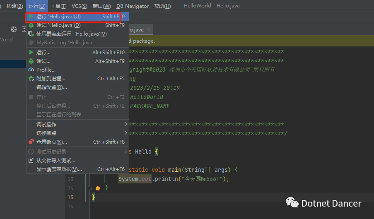
Task: Click 停止后台进程... entry
Action: pyautogui.click(x=77, y=106)
